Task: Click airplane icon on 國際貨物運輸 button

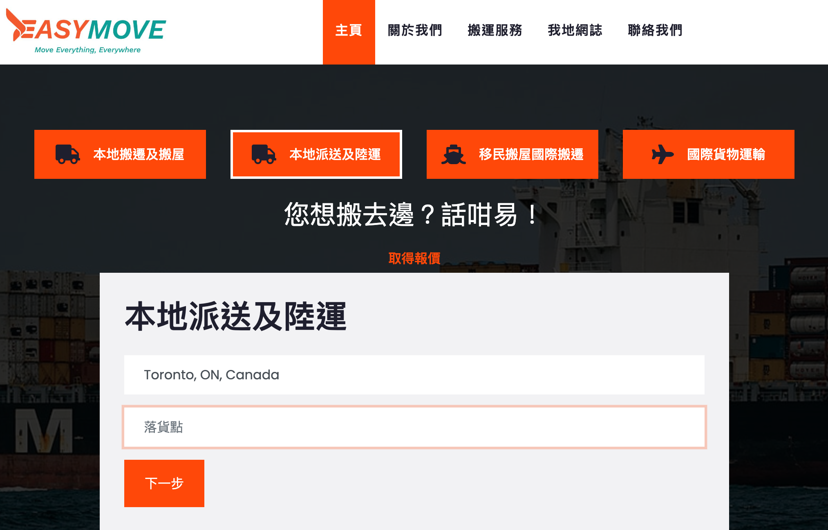Action: 662,154
